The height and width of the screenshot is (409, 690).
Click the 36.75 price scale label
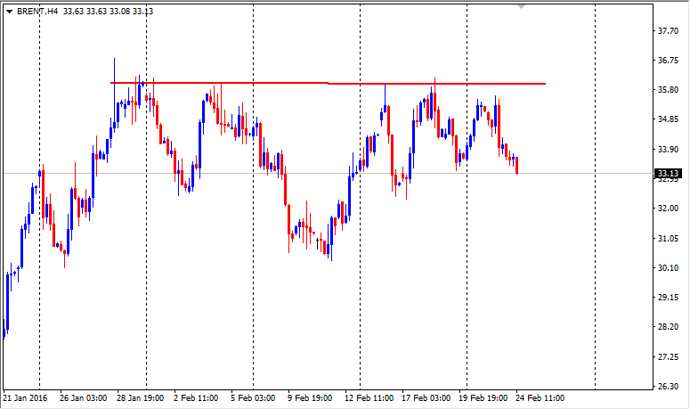(x=668, y=61)
